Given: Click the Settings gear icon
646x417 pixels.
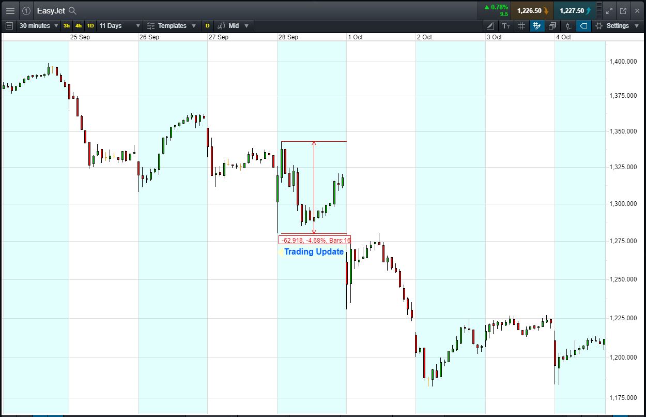Looking at the screenshot, I should click(x=599, y=25).
